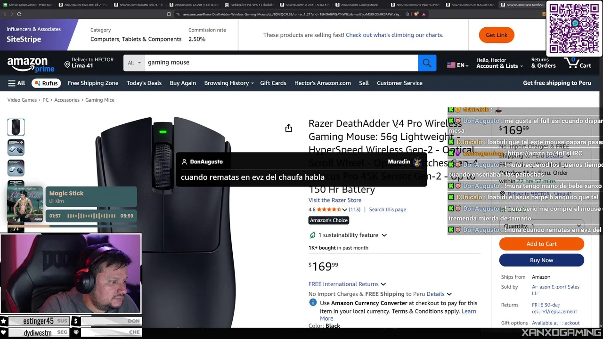The image size is (603, 339).
Task: Click the sustainability leaf icon
Action: pyautogui.click(x=312, y=235)
